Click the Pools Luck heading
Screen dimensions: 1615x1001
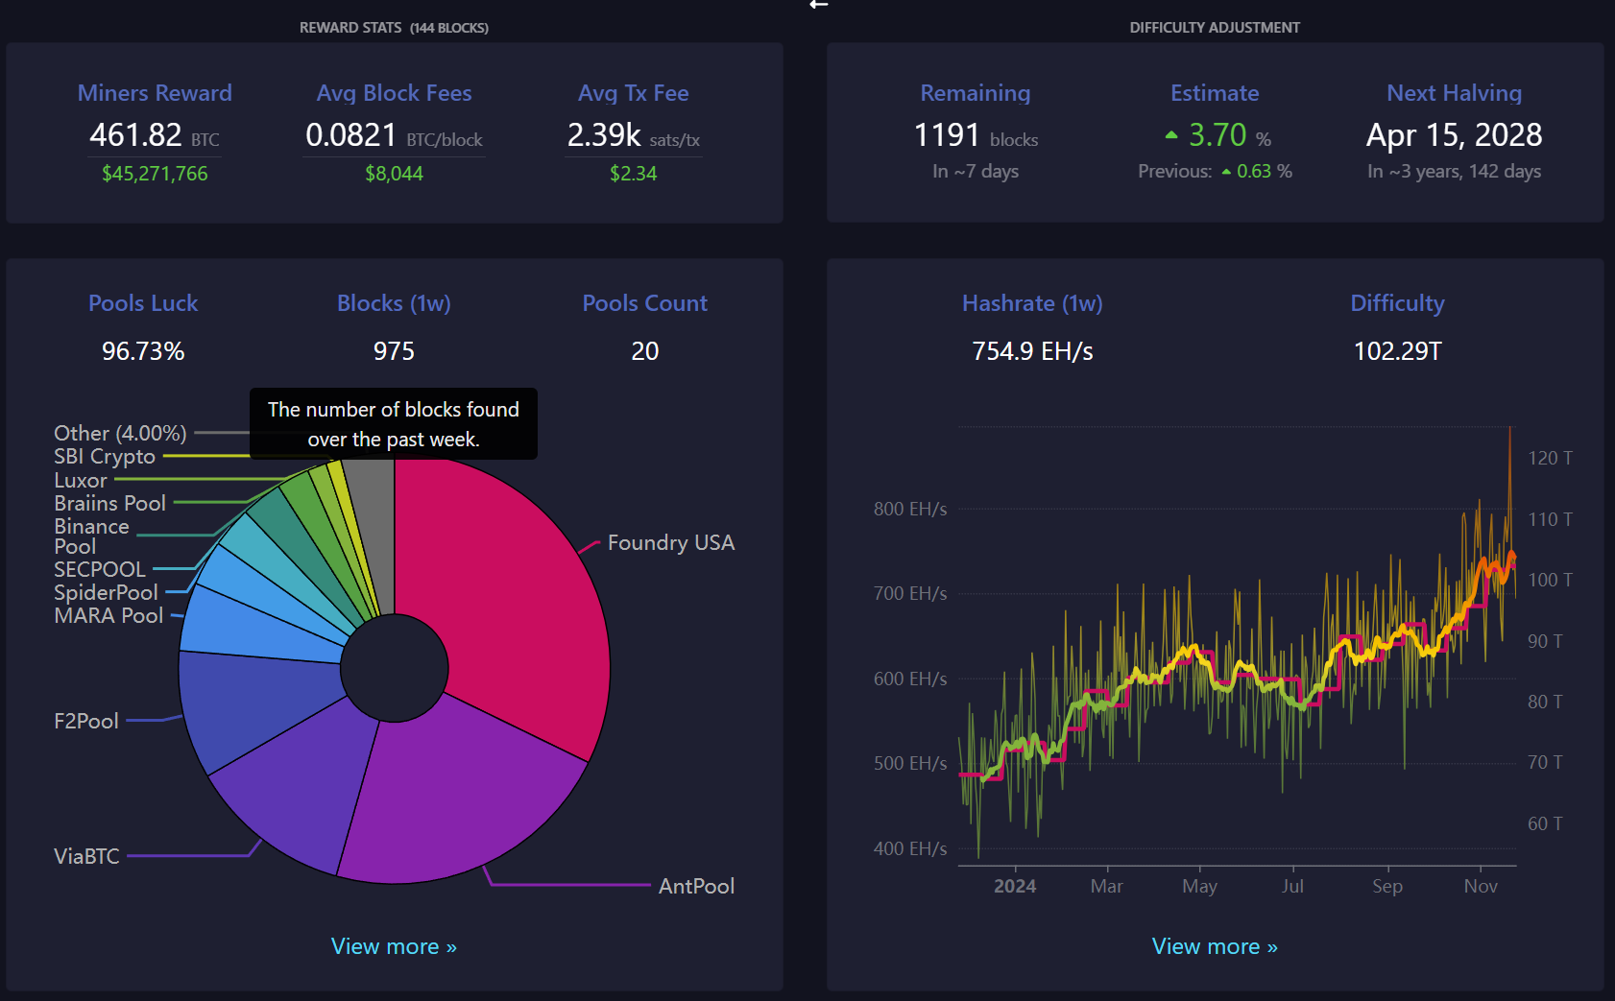click(x=143, y=303)
